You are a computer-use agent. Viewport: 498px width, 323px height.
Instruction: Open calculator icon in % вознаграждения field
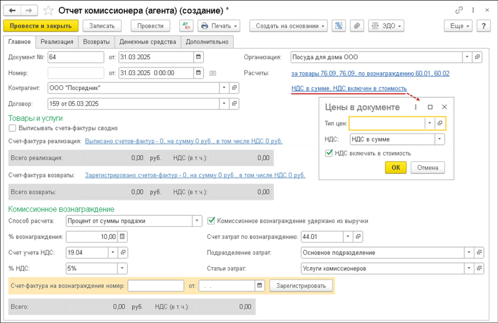point(122,237)
